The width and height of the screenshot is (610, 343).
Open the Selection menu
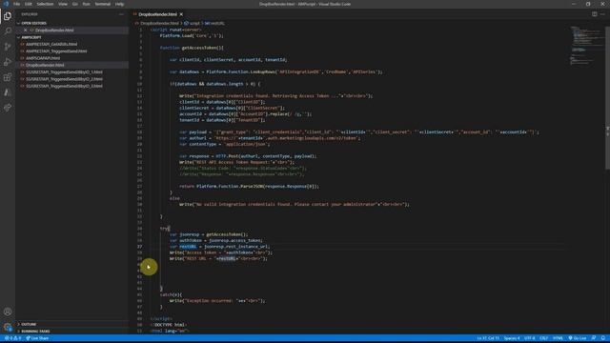point(45,4)
